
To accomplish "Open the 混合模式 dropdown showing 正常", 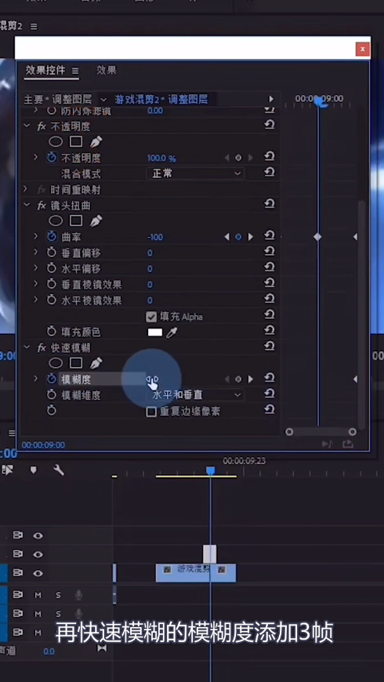I will [195, 173].
